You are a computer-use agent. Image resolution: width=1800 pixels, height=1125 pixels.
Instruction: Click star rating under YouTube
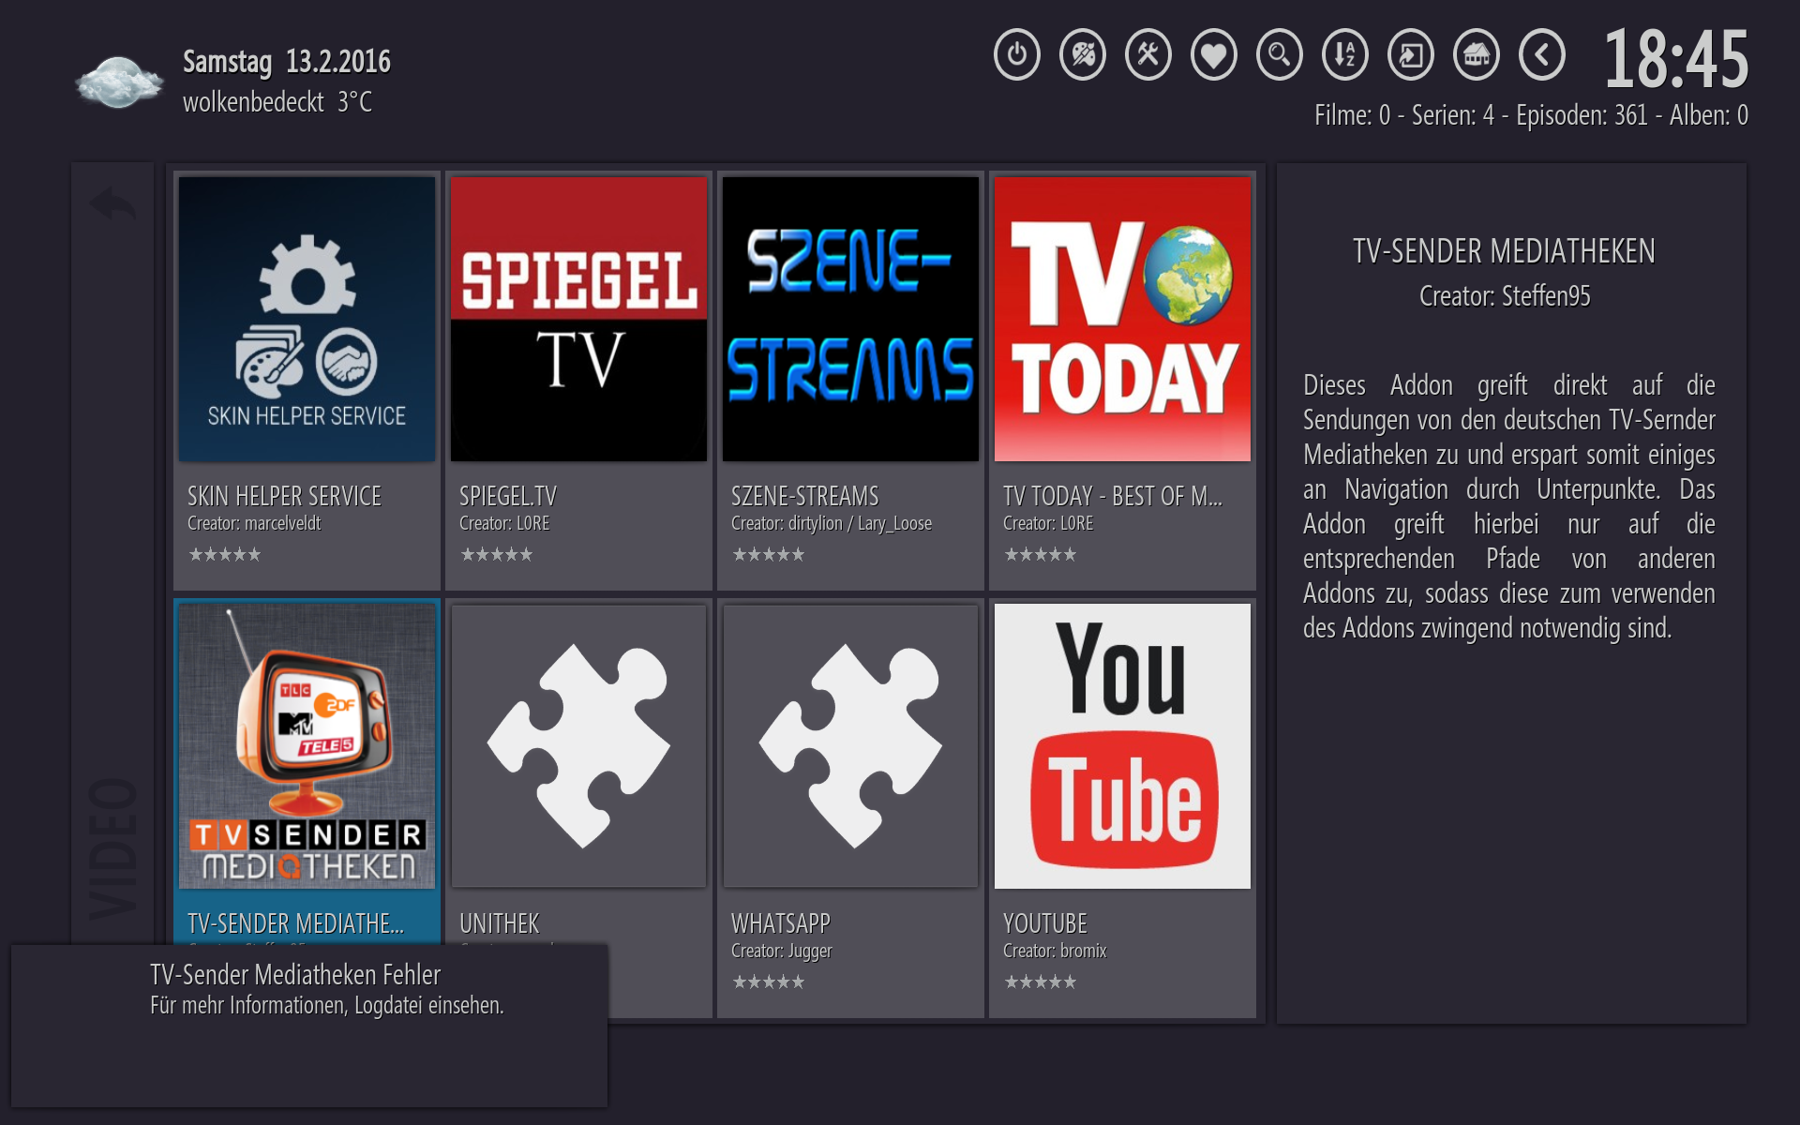pos(1041,982)
